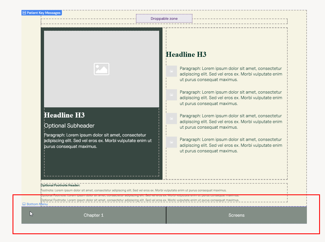Image resolution: width=325 pixels, height=242 pixels.
Task: Open the Chapter 1 bottom menu tab
Action: tap(94, 215)
